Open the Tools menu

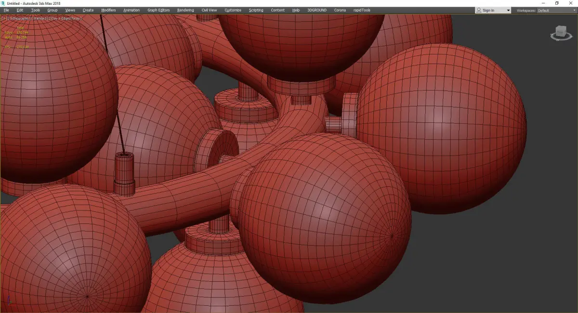[x=36, y=10]
